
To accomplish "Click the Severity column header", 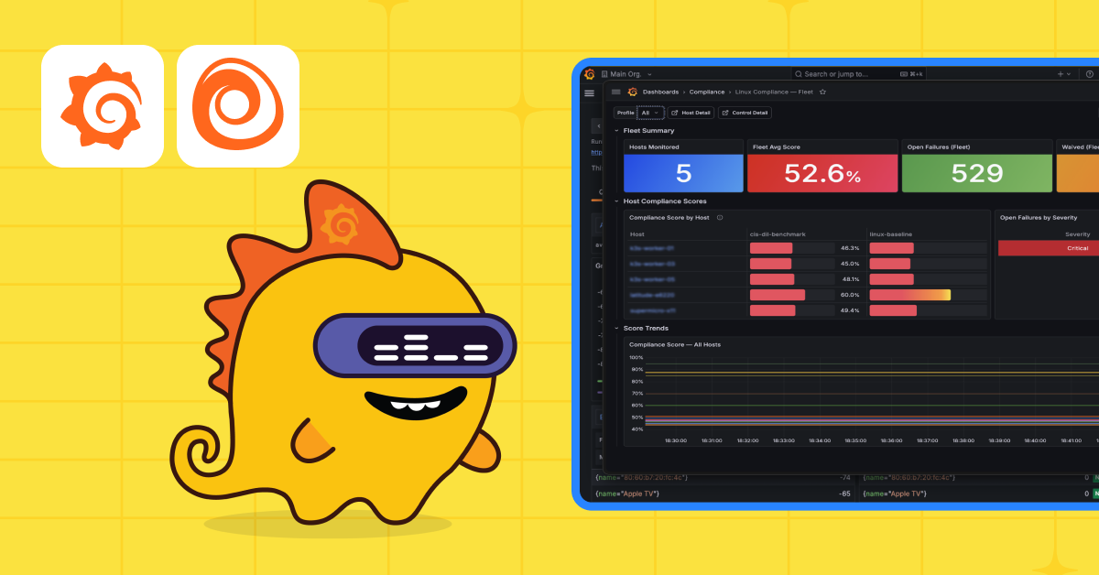I will tap(1077, 234).
